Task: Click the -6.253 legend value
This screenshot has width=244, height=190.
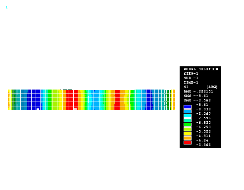Action: point(203,127)
